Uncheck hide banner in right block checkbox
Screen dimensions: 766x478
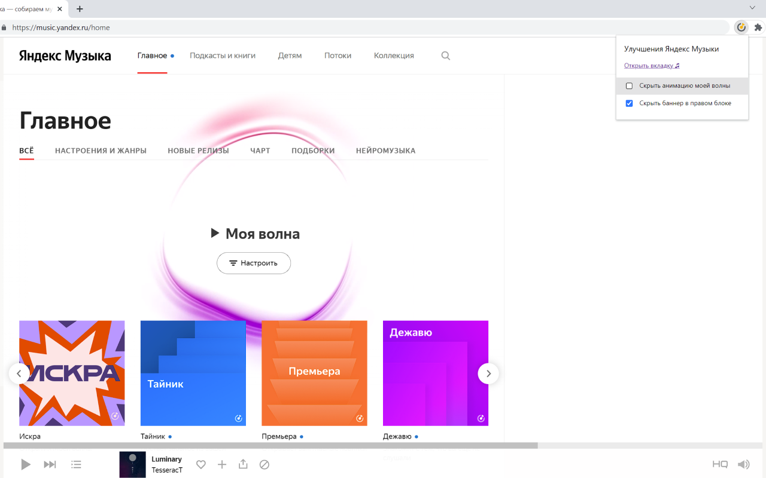click(x=629, y=103)
